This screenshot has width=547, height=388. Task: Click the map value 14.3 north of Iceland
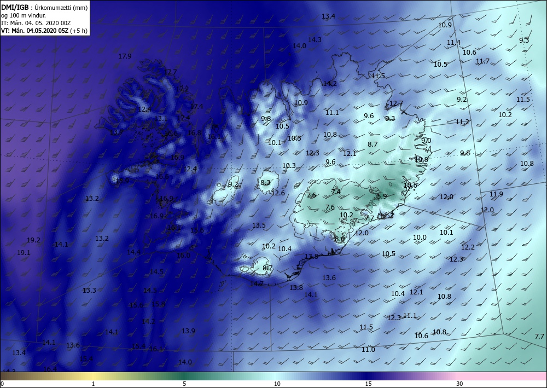pyautogui.click(x=315, y=39)
